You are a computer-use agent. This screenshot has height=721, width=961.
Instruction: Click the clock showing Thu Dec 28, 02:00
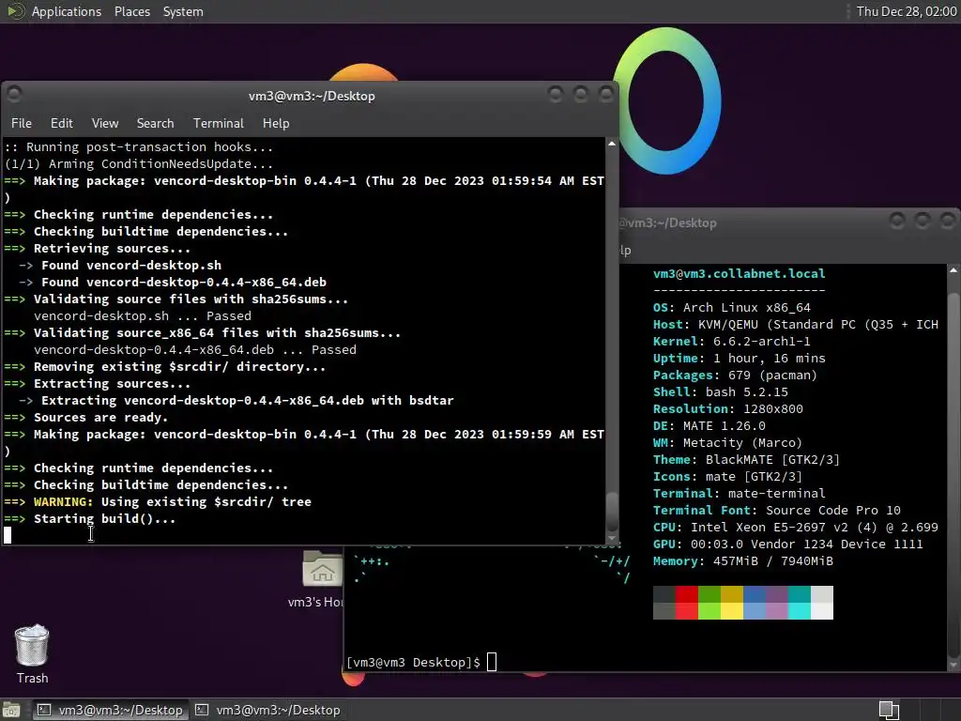pos(907,11)
